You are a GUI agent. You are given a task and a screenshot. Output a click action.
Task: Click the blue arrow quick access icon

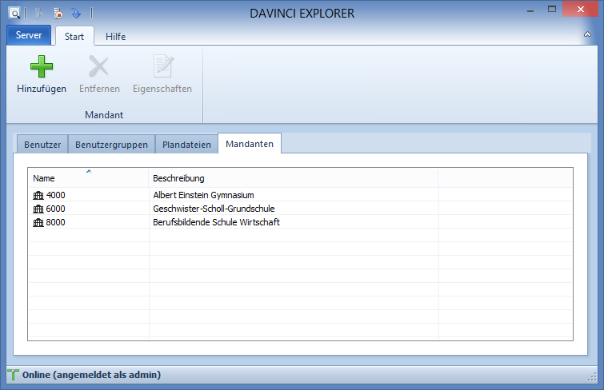[76, 13]
